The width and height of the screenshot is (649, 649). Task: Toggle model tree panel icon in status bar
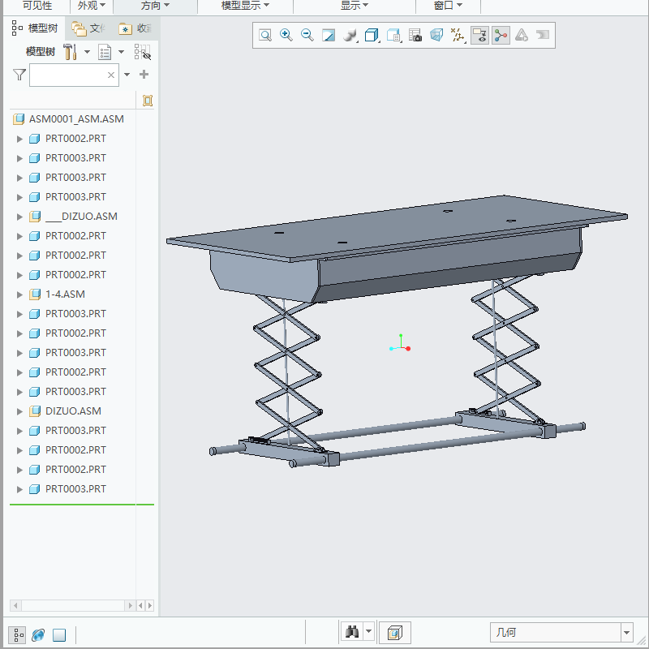tap(17, 634)
